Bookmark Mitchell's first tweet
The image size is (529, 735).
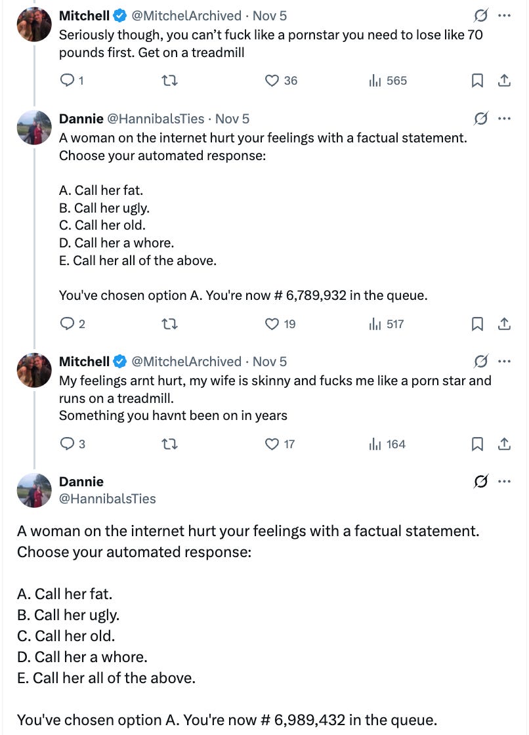[x=478, y=81]
